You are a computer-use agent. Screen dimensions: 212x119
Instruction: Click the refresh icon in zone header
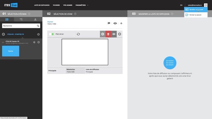[78, 34]
